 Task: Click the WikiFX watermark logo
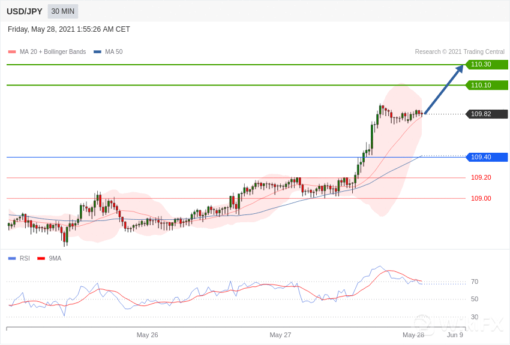click(459, 325)
